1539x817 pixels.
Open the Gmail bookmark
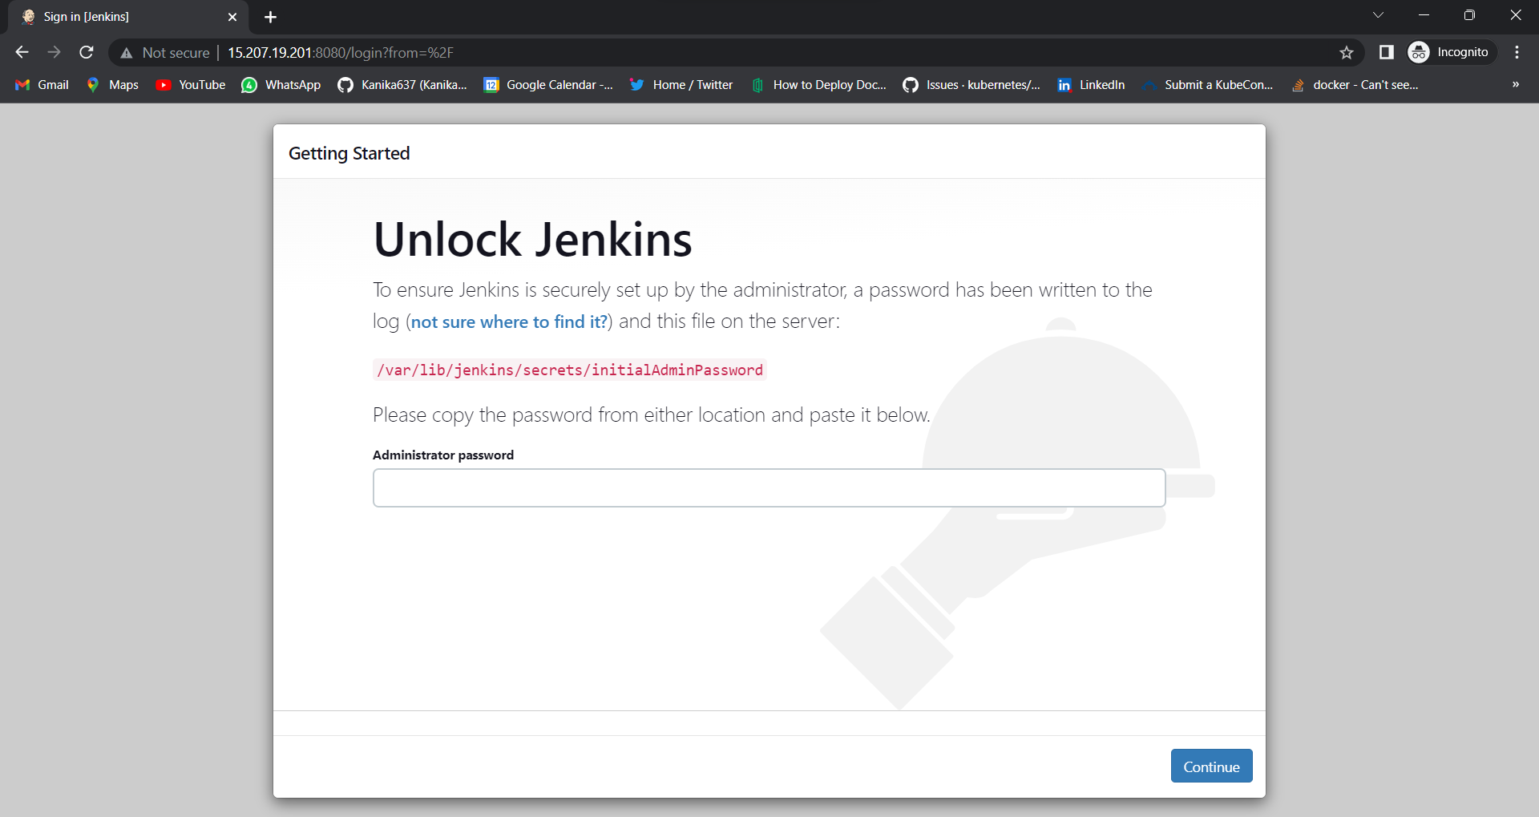[42, 85]
